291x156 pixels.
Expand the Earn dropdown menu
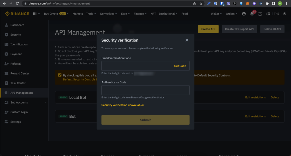pos(125,14)
